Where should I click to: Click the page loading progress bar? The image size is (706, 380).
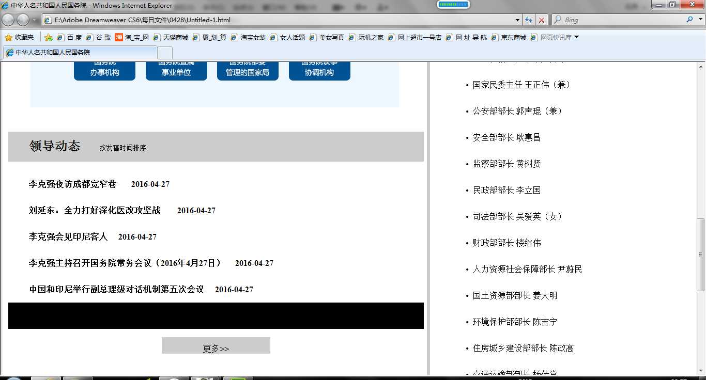(453, 4)
